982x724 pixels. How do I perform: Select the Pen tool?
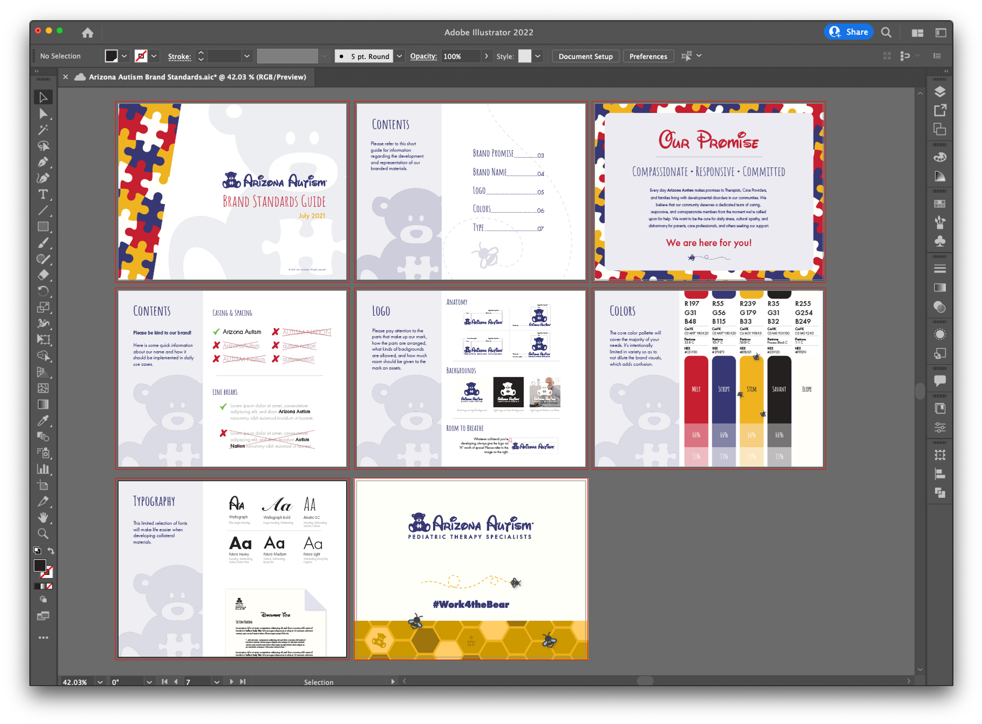[43, 162]
